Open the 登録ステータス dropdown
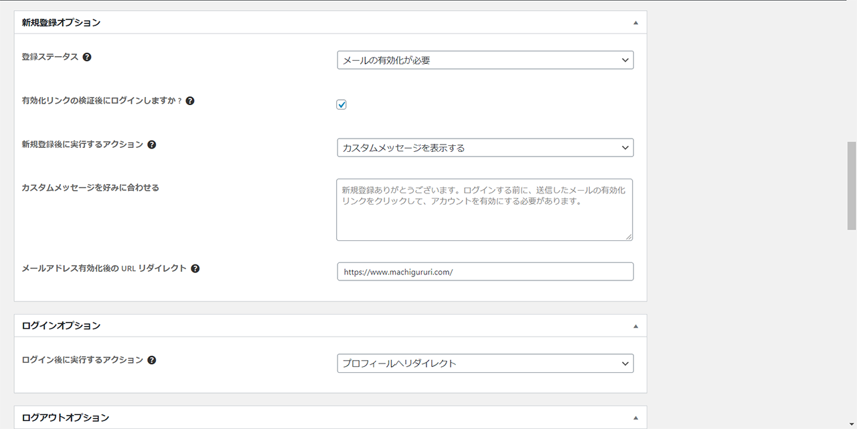Screen dimensions: 857x429 coord(485,60)
